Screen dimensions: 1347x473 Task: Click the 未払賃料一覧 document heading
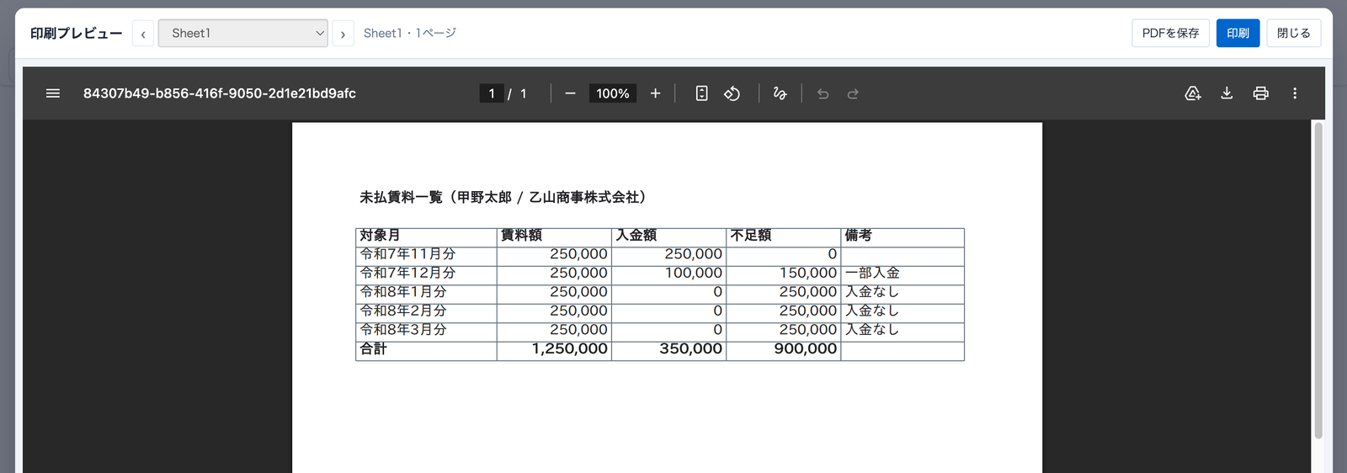click(x=503, y=197)
